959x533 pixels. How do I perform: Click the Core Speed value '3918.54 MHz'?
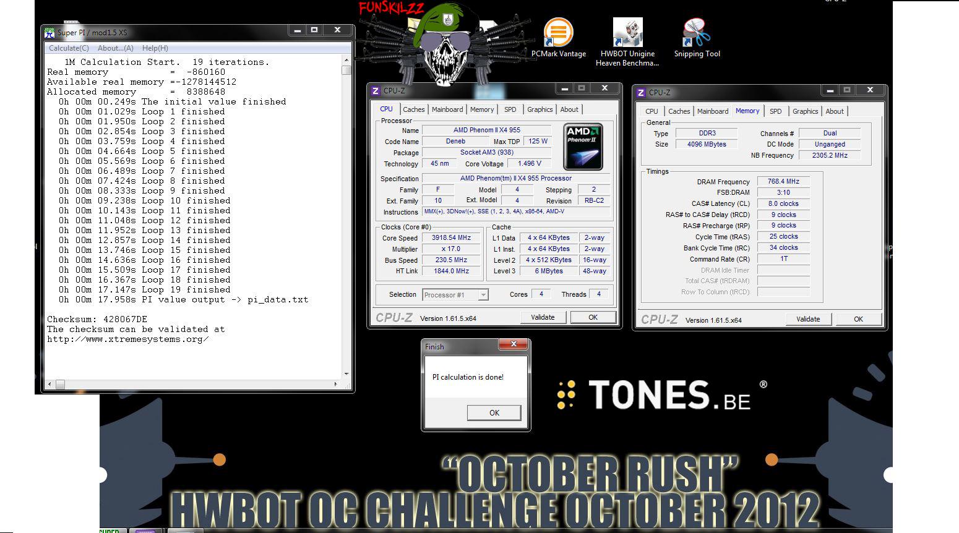tap(451, 238)
